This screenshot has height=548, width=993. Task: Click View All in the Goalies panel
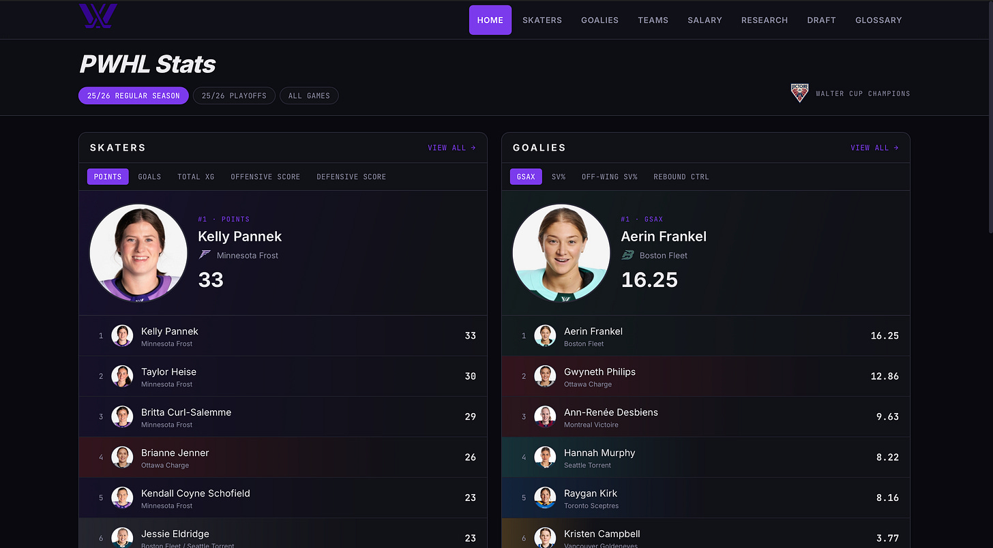(875, 147)
